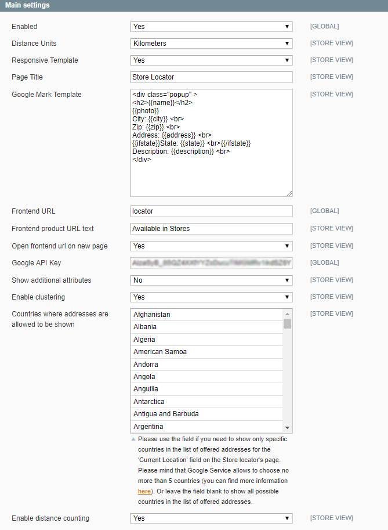Screen dimensions: 388x530
Task: Open the Enable distance counting dropdown
Action: point(211,518)
